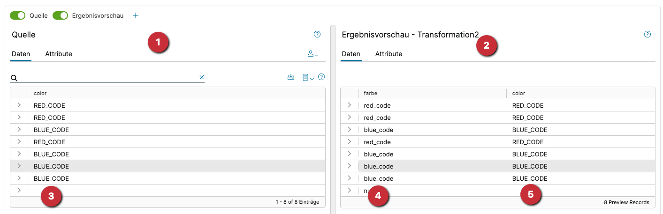
Task: Expand the first RED_CODE row in Quelle
Action: [x=19, y=105]
